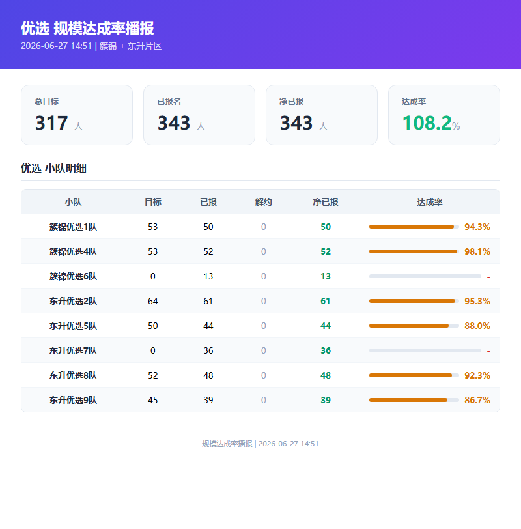Select the 东升优选2队 row name

point(73,301)
